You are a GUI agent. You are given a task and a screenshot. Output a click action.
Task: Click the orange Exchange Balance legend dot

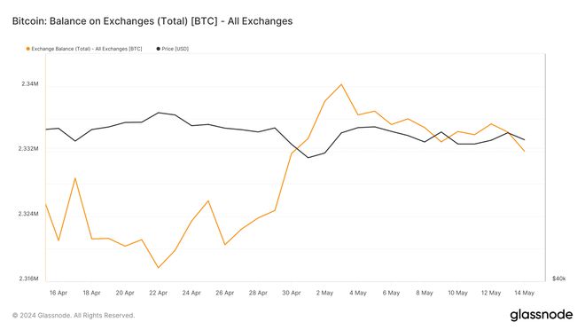(x=27, y=49)
